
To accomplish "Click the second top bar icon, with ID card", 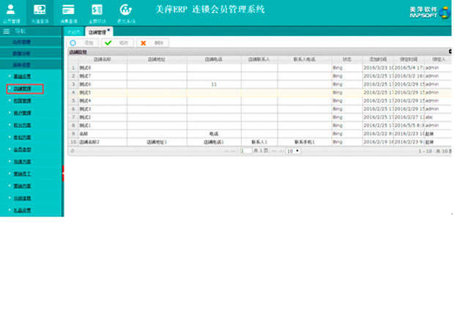I will [x=40, y=10].
